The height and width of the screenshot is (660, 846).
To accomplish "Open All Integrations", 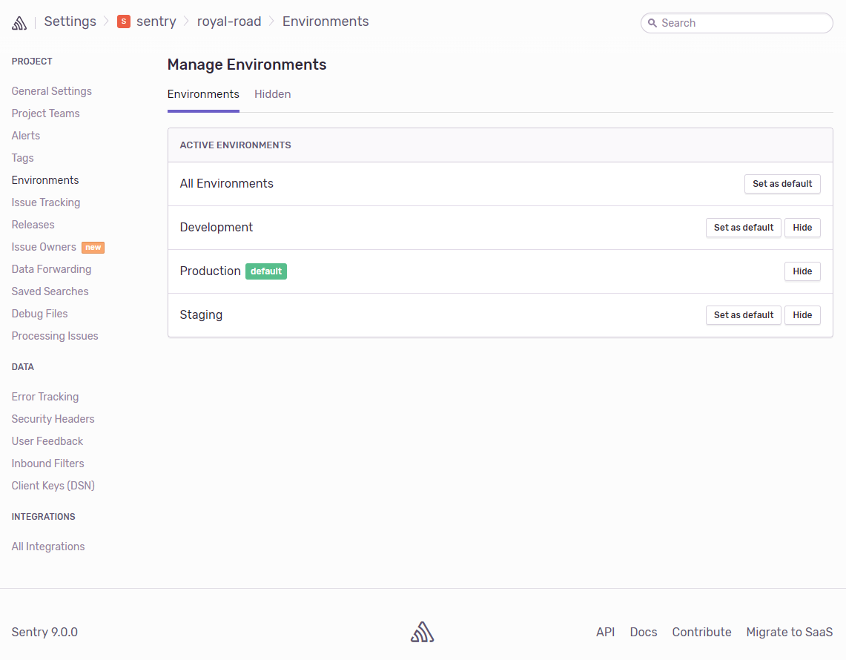I will (48, 547).
